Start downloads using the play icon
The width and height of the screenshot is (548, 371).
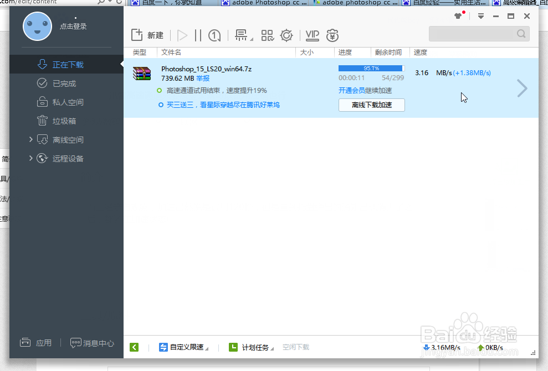(x=182, y=35)
